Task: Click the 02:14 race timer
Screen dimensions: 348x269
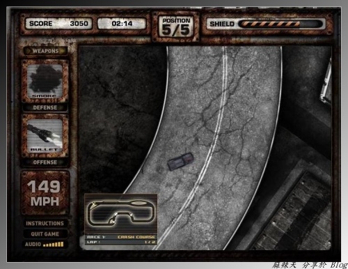Action: pos(122,24)
